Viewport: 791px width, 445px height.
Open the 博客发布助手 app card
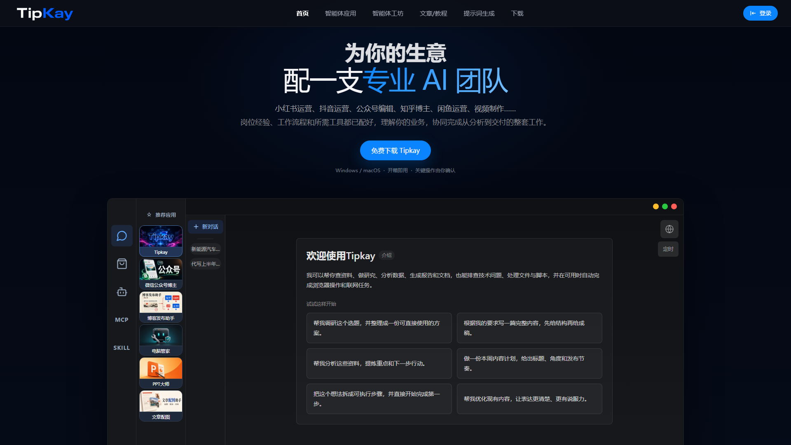[161, 307]
